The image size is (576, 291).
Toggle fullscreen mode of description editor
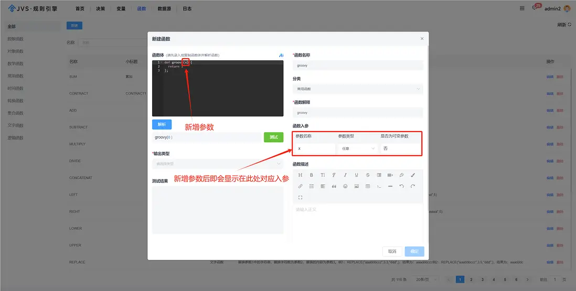pyautogui.click(x=300, y=198)
